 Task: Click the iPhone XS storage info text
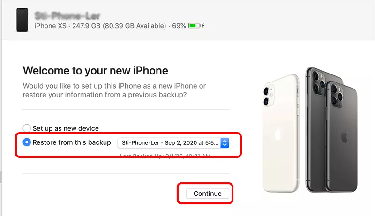(x=100, y=26)
